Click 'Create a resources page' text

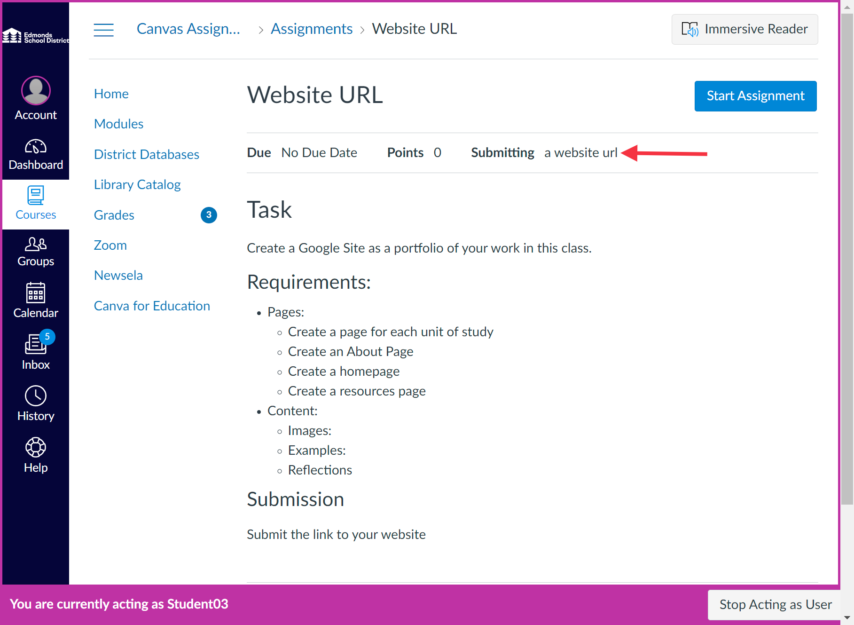(357, 391)
